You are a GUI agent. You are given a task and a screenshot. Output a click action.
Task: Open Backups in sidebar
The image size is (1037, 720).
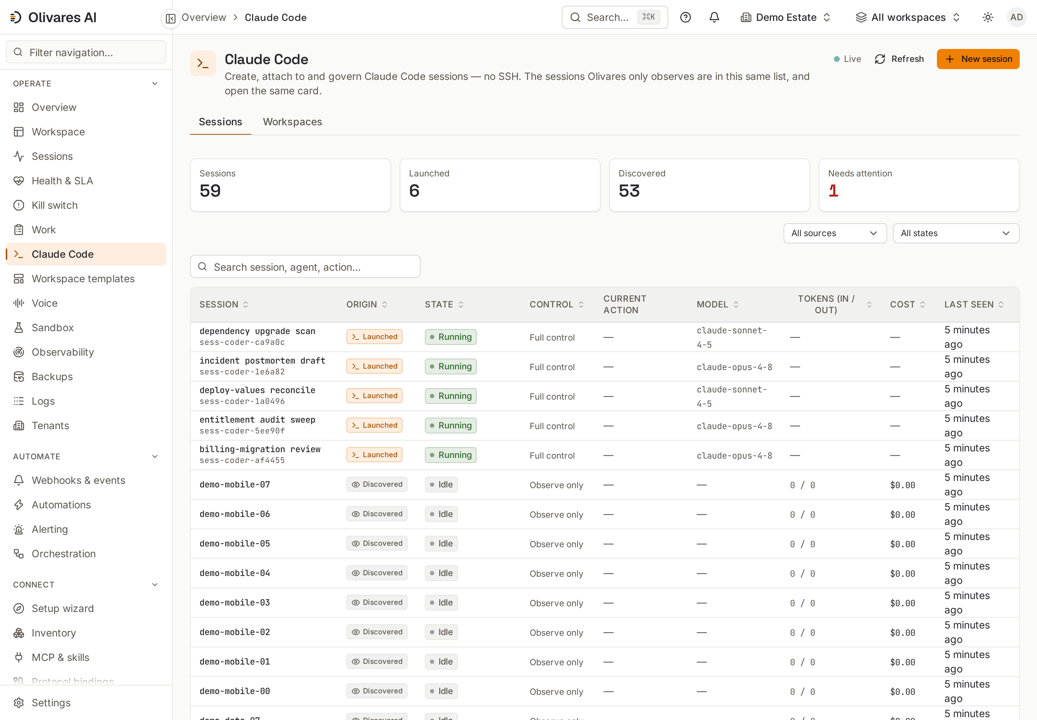(86, 377)
